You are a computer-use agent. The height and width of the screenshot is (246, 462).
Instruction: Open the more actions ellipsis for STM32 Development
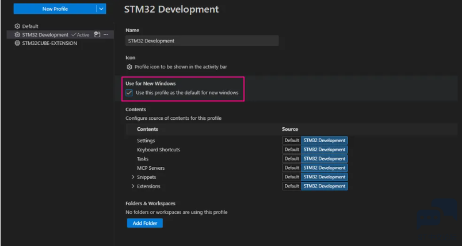pos(106,34)
